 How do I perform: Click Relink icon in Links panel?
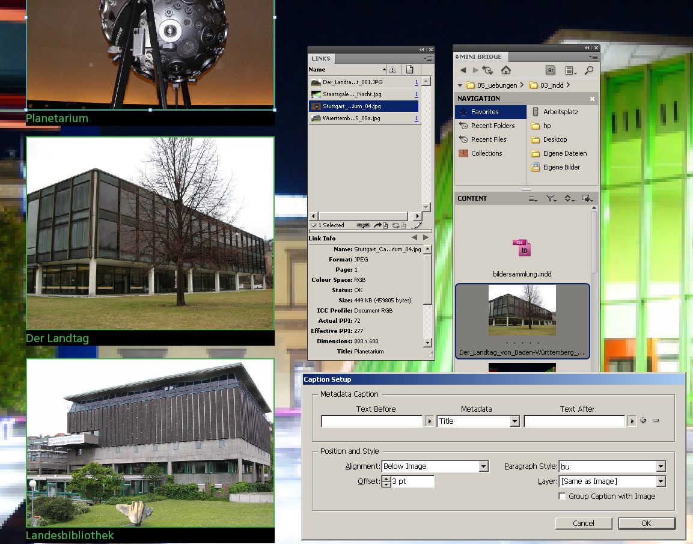[363, 225]
